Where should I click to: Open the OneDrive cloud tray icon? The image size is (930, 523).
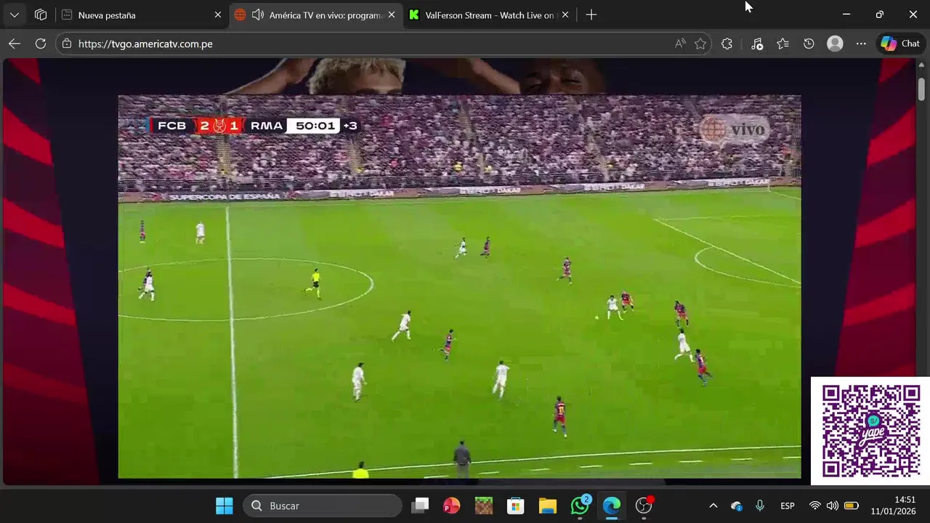(736, 506)
